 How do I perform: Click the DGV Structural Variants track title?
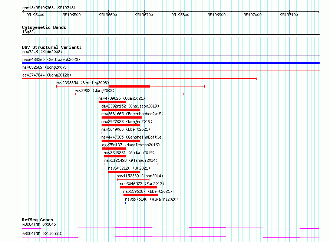tap(52, 47)
